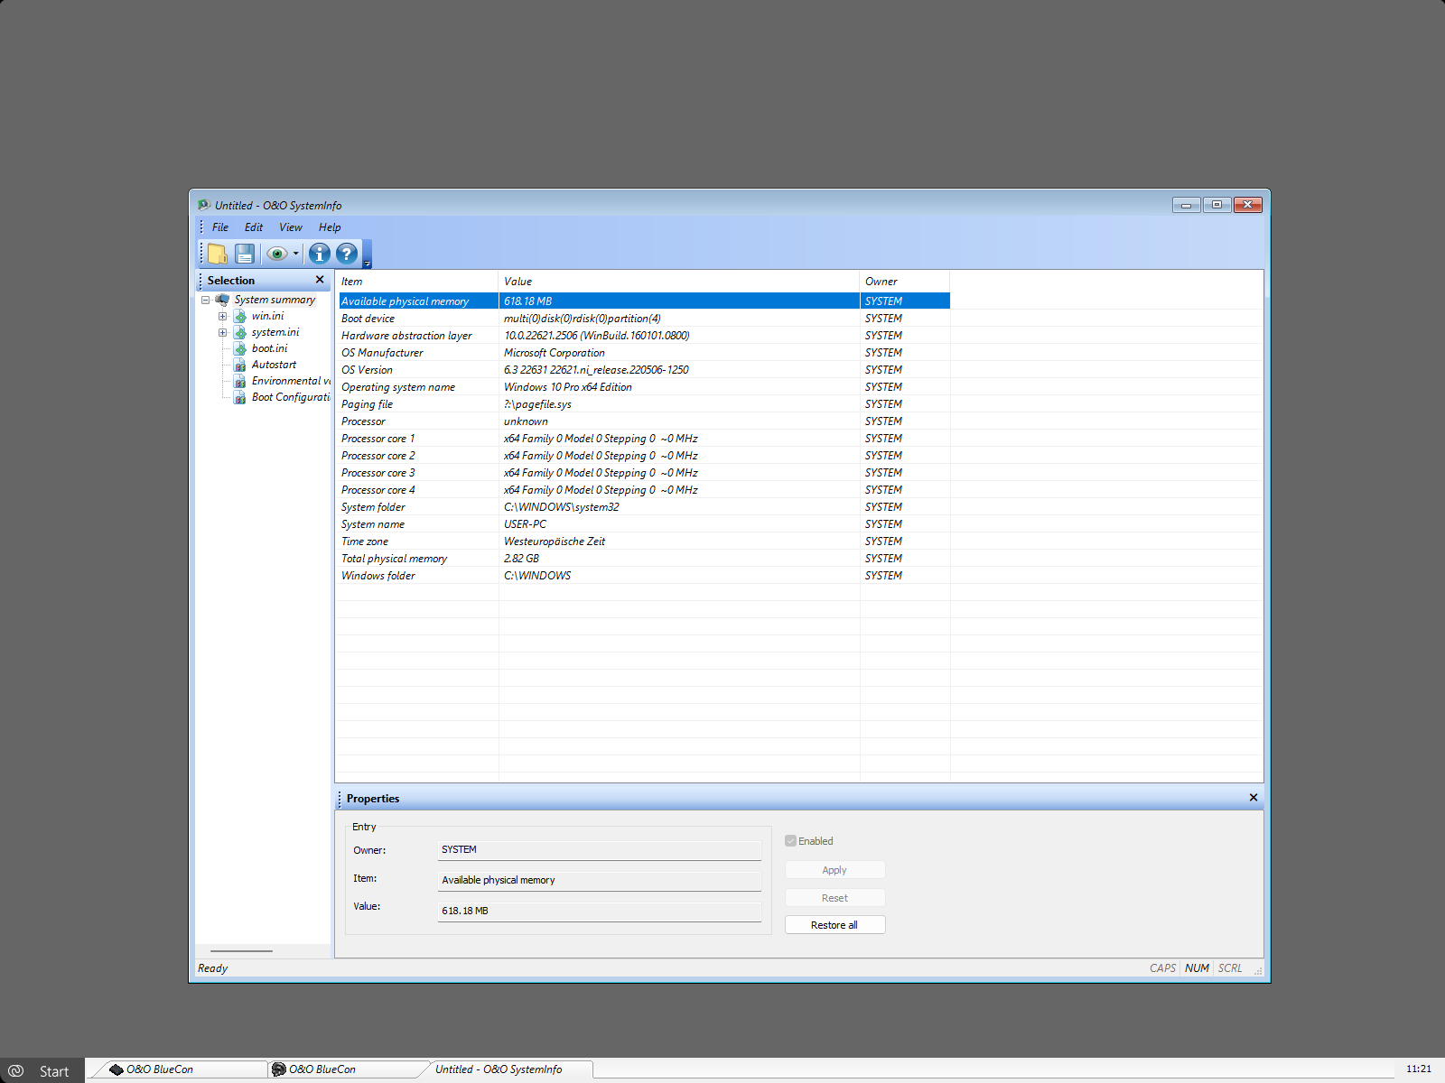Open the Edit menu

pos(254,227)
